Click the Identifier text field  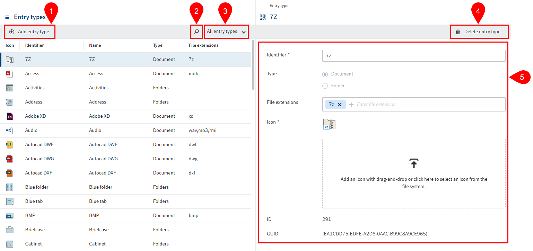[413, 55]
